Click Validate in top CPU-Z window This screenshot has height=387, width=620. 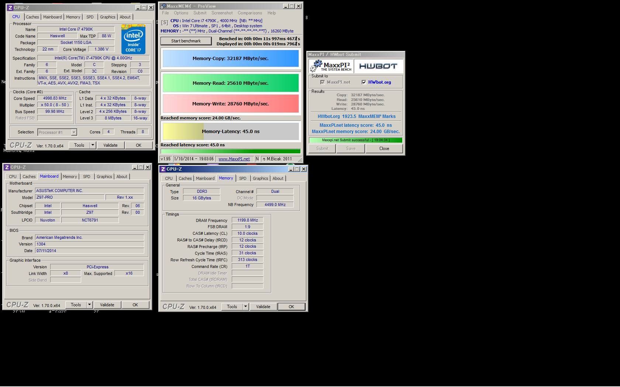pyautogui.click(x=110, y=145)
